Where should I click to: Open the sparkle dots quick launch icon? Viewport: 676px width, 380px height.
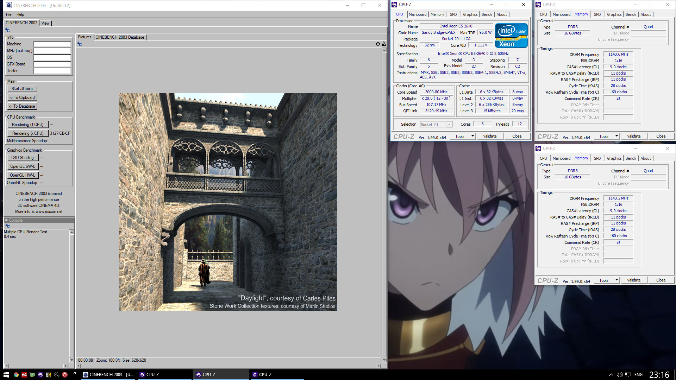pyautogui.click(x=57, y=375)
